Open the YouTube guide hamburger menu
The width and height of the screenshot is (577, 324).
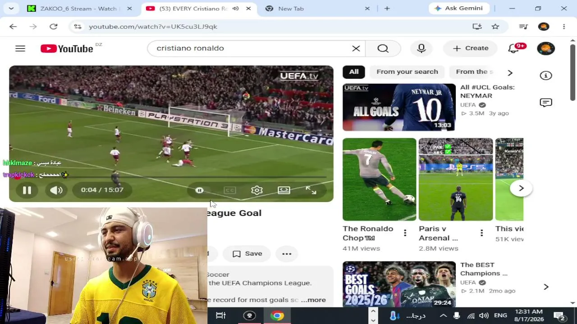(x=20, y=49)
